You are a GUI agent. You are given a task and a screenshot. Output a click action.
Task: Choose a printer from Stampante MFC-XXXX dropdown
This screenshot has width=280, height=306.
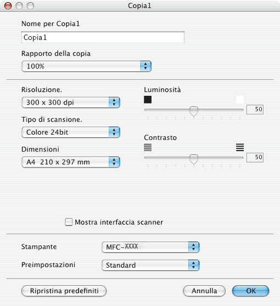(x=150, y=247)
